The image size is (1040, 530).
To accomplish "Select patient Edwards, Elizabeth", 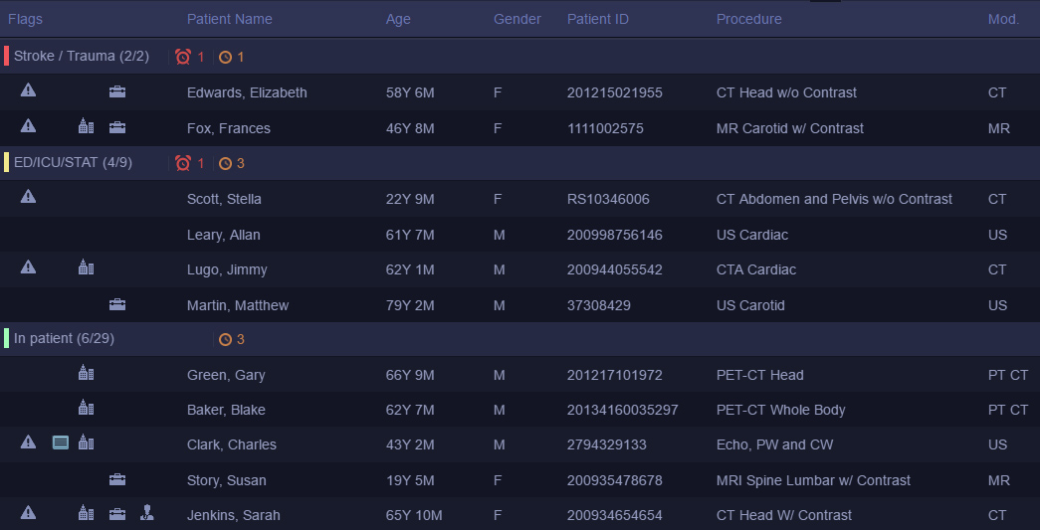I will click(x=247, y=92).
